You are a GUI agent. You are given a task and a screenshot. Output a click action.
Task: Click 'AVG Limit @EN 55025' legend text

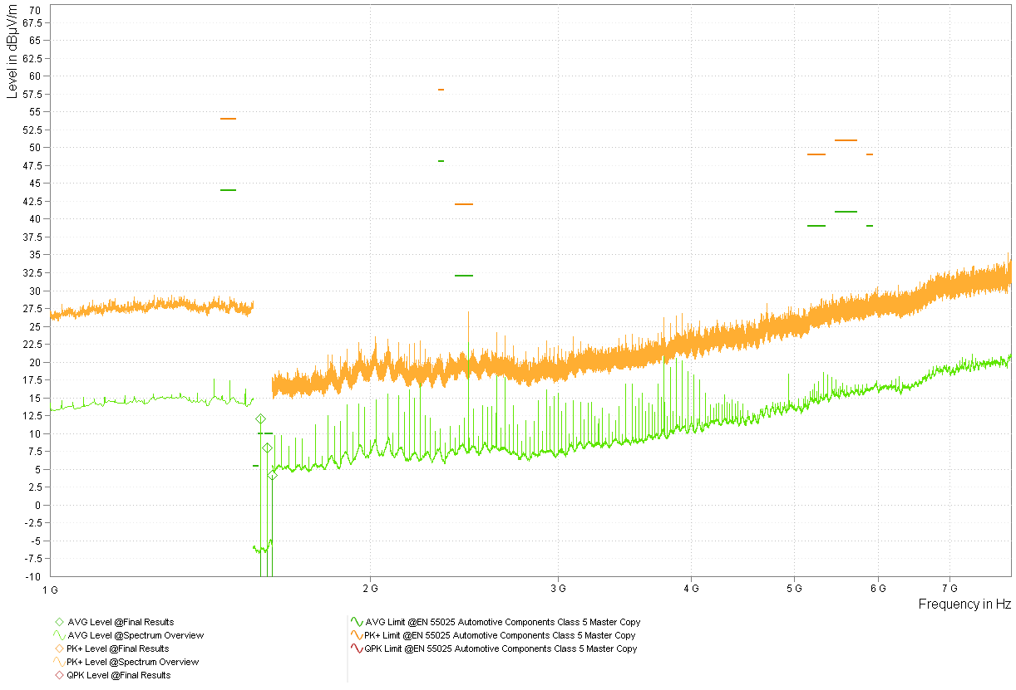tap(503, 622)
